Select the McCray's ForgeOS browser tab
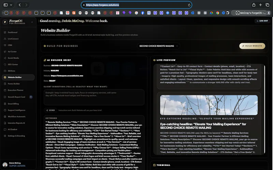 [250, 13]
